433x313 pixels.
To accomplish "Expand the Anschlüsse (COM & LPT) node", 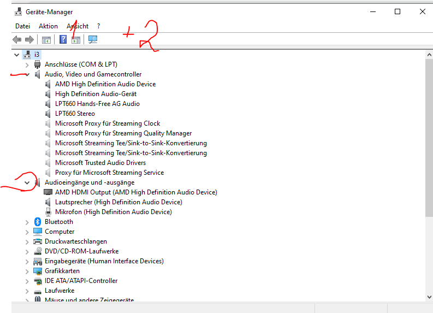I will 27,65.
